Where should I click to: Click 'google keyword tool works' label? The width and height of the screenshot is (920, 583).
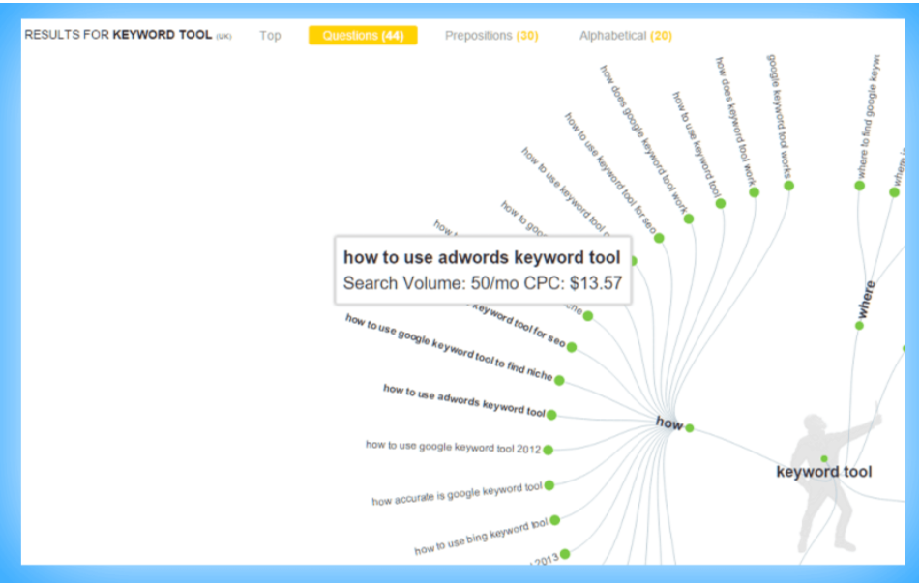[x=780, y=116]
